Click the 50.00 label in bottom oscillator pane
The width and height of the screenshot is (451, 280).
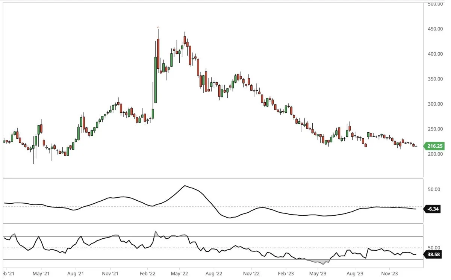tap(433, 248)
